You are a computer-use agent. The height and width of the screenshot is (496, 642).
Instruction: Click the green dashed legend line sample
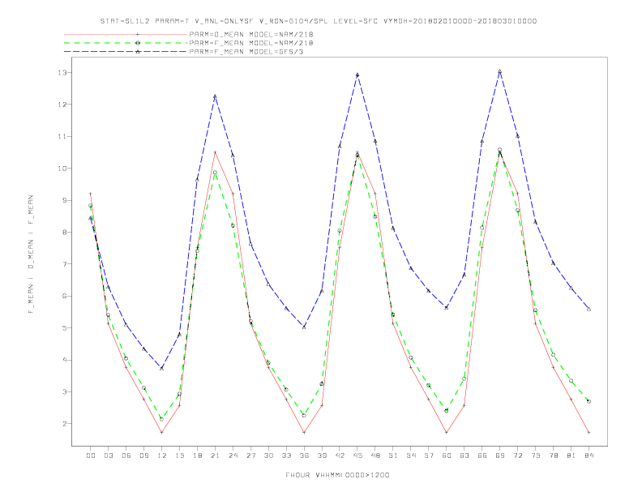tap(126, 43)
